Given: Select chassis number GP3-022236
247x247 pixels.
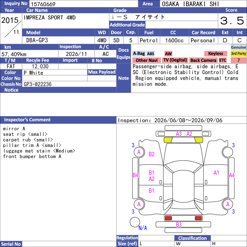Looking at the screenshot, I should (37, 84).
